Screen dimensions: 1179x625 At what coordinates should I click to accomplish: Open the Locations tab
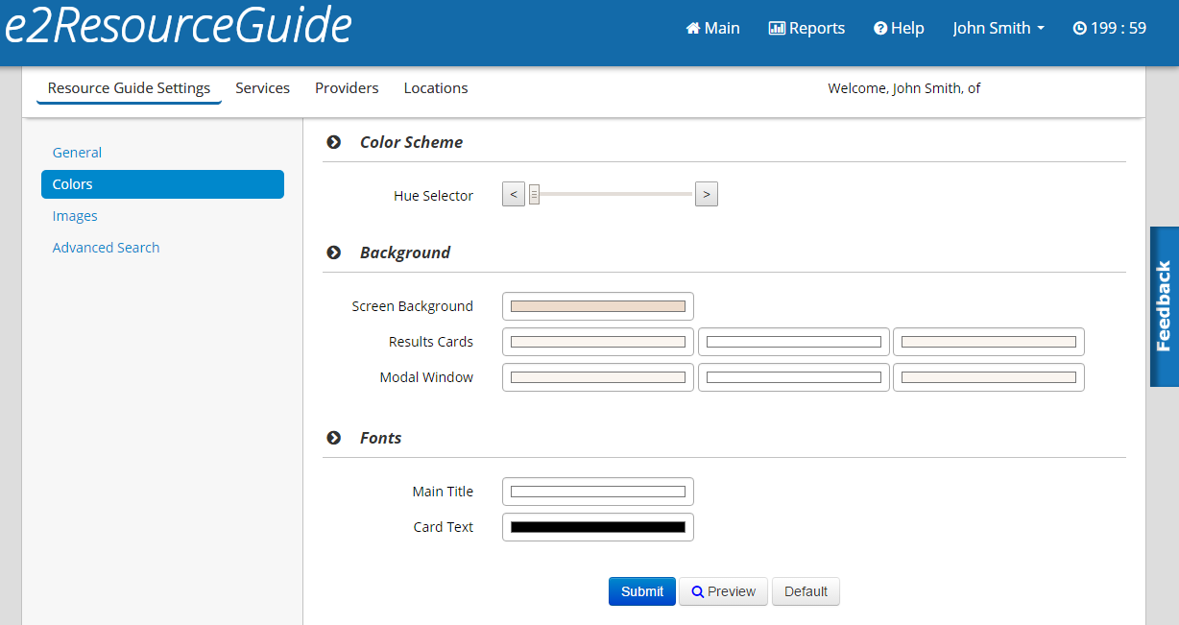(x=436, y=88)
